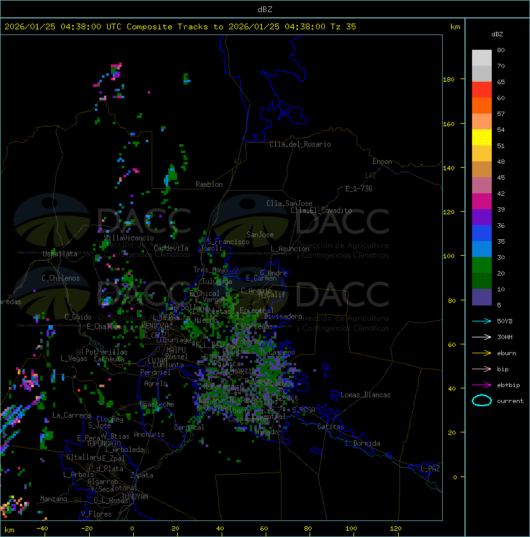This screenshot has height=537, width=530.
Task: Pick the red swatch in dBZ scale
Action: pyautogui.click(x=482, y=90)
